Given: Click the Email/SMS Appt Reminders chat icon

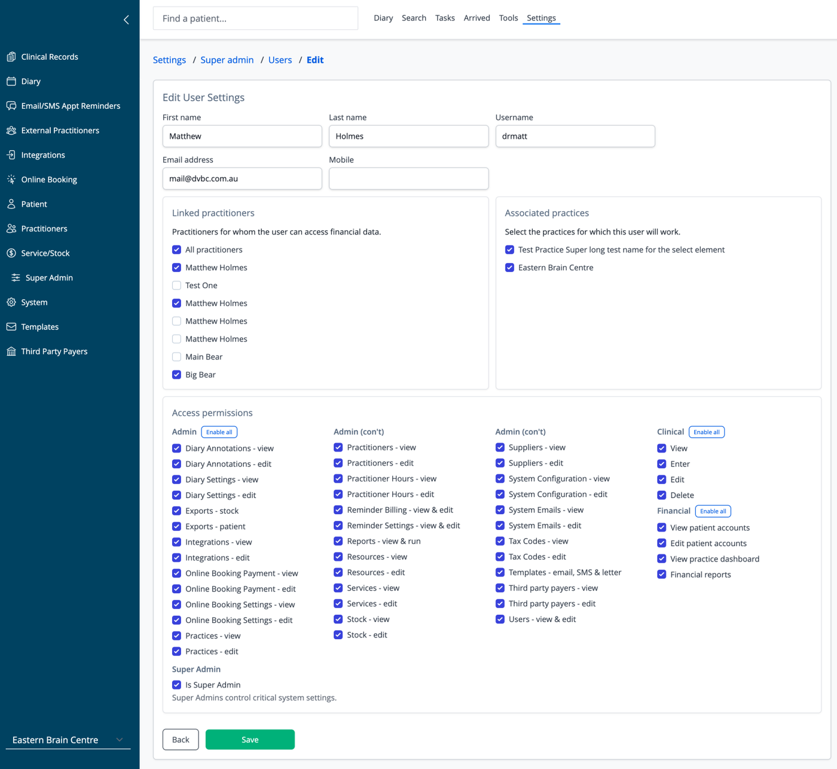Looking at the screenshot, I should coord(11,106).
